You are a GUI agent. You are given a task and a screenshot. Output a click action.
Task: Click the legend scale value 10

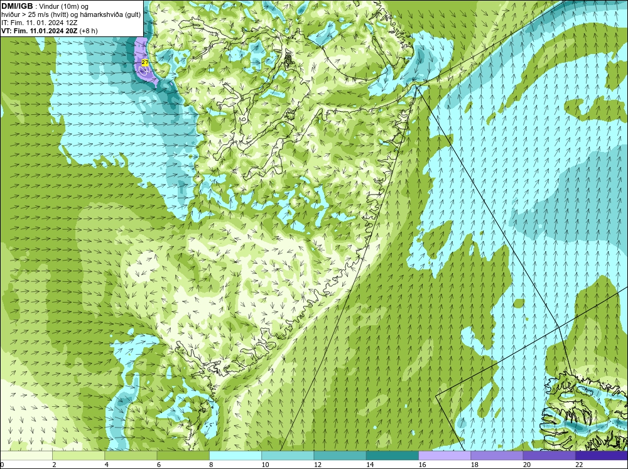coord(265,465)
